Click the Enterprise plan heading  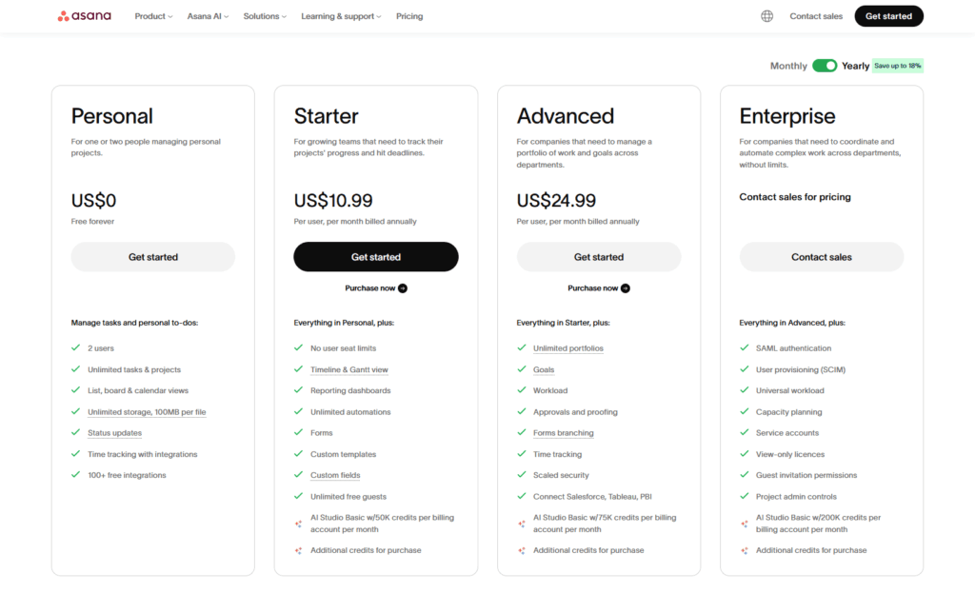787,116
